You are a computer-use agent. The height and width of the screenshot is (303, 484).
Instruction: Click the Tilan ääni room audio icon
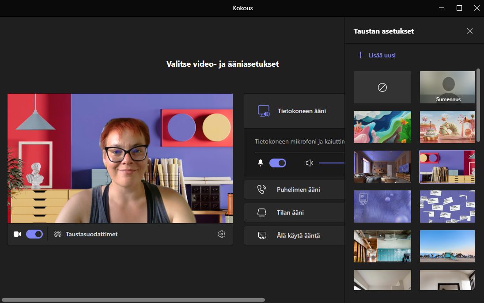(x=262, y=212)
